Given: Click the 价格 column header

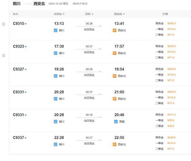Looking at the screenshot, I should [165, 14].
